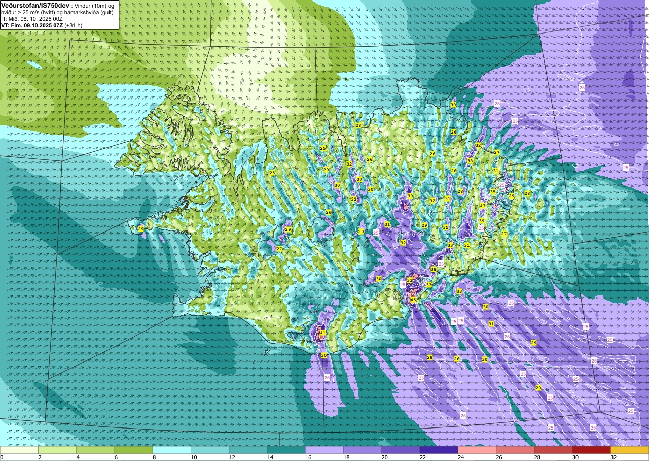Pick the 28–30 red legend swatch

(553, 450)
